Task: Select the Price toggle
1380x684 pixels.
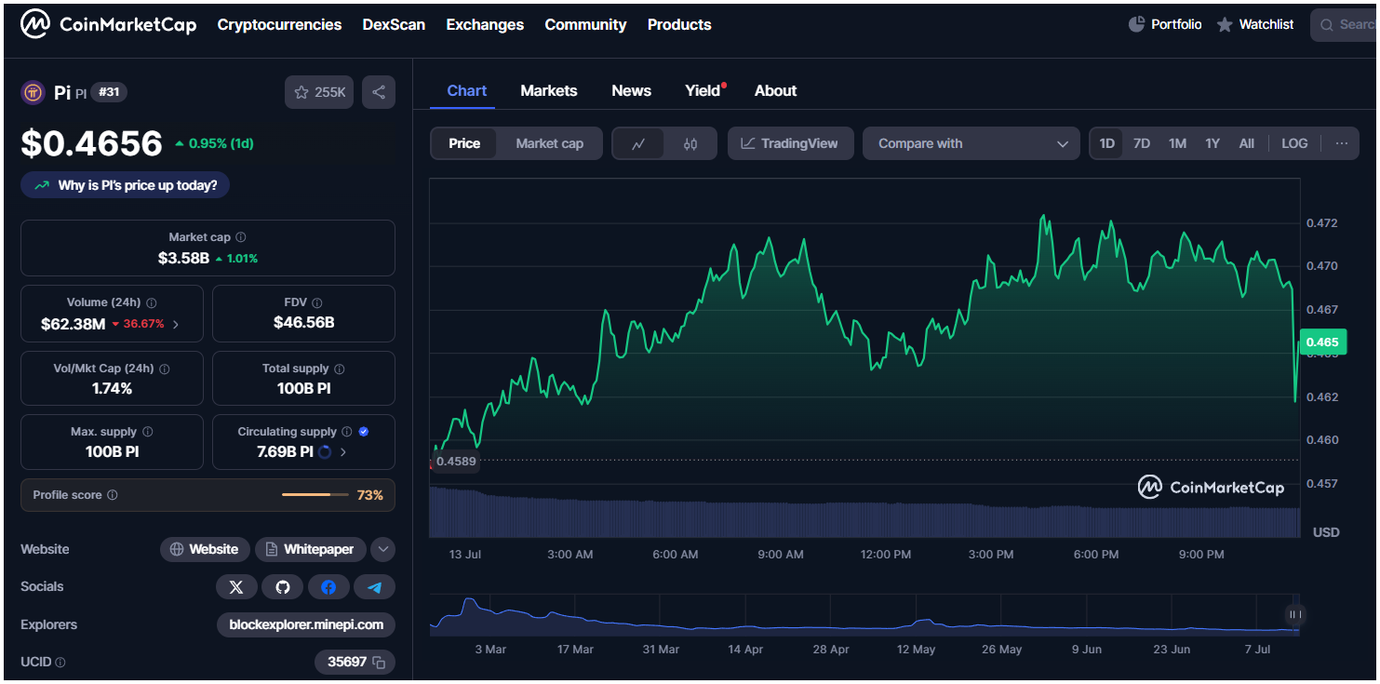Action: point(464,143)
